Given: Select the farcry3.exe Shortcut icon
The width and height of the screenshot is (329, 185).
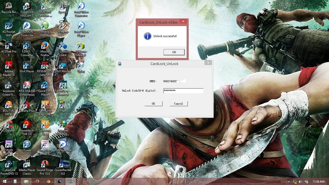Looking at the screenshot, I should point(63,89).
